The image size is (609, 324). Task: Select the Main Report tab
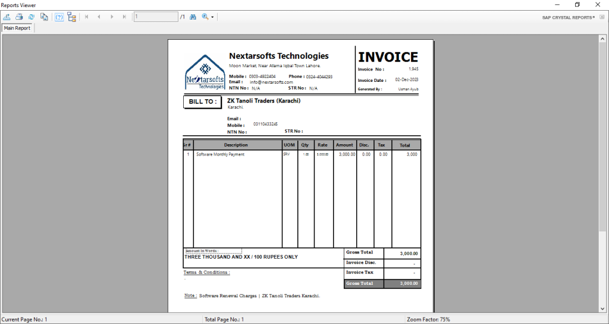tap(17, 28)
